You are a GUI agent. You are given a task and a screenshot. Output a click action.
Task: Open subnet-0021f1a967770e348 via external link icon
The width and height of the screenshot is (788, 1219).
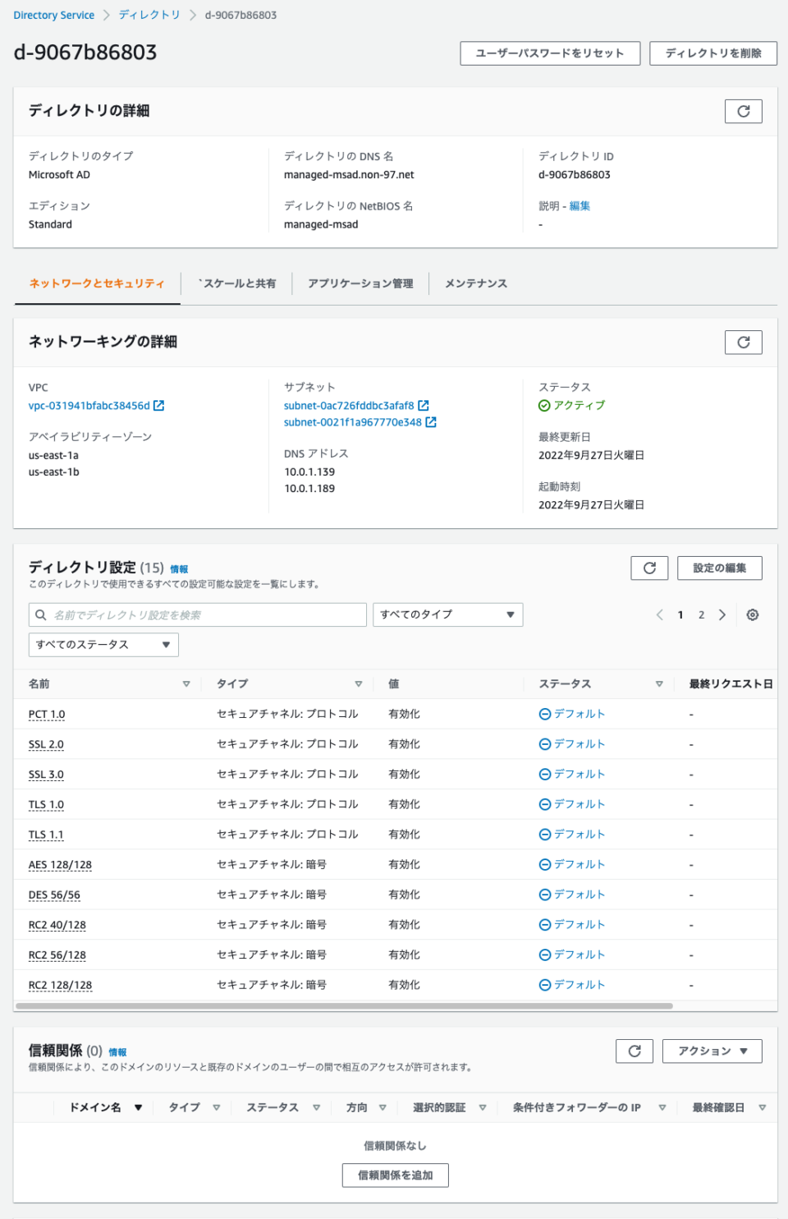[x=433, y=422]
